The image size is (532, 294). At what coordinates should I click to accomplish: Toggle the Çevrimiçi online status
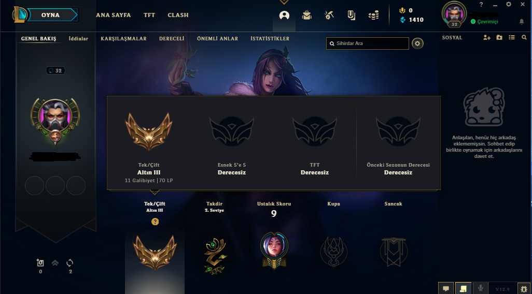(484, 22)
